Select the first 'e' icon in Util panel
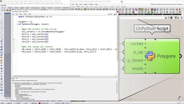184x104 pixels. (x=164, y=10)
